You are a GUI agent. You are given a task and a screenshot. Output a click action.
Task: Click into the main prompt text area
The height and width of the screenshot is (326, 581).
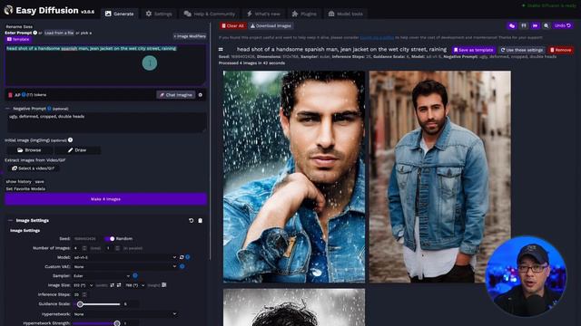click(105, 65)
